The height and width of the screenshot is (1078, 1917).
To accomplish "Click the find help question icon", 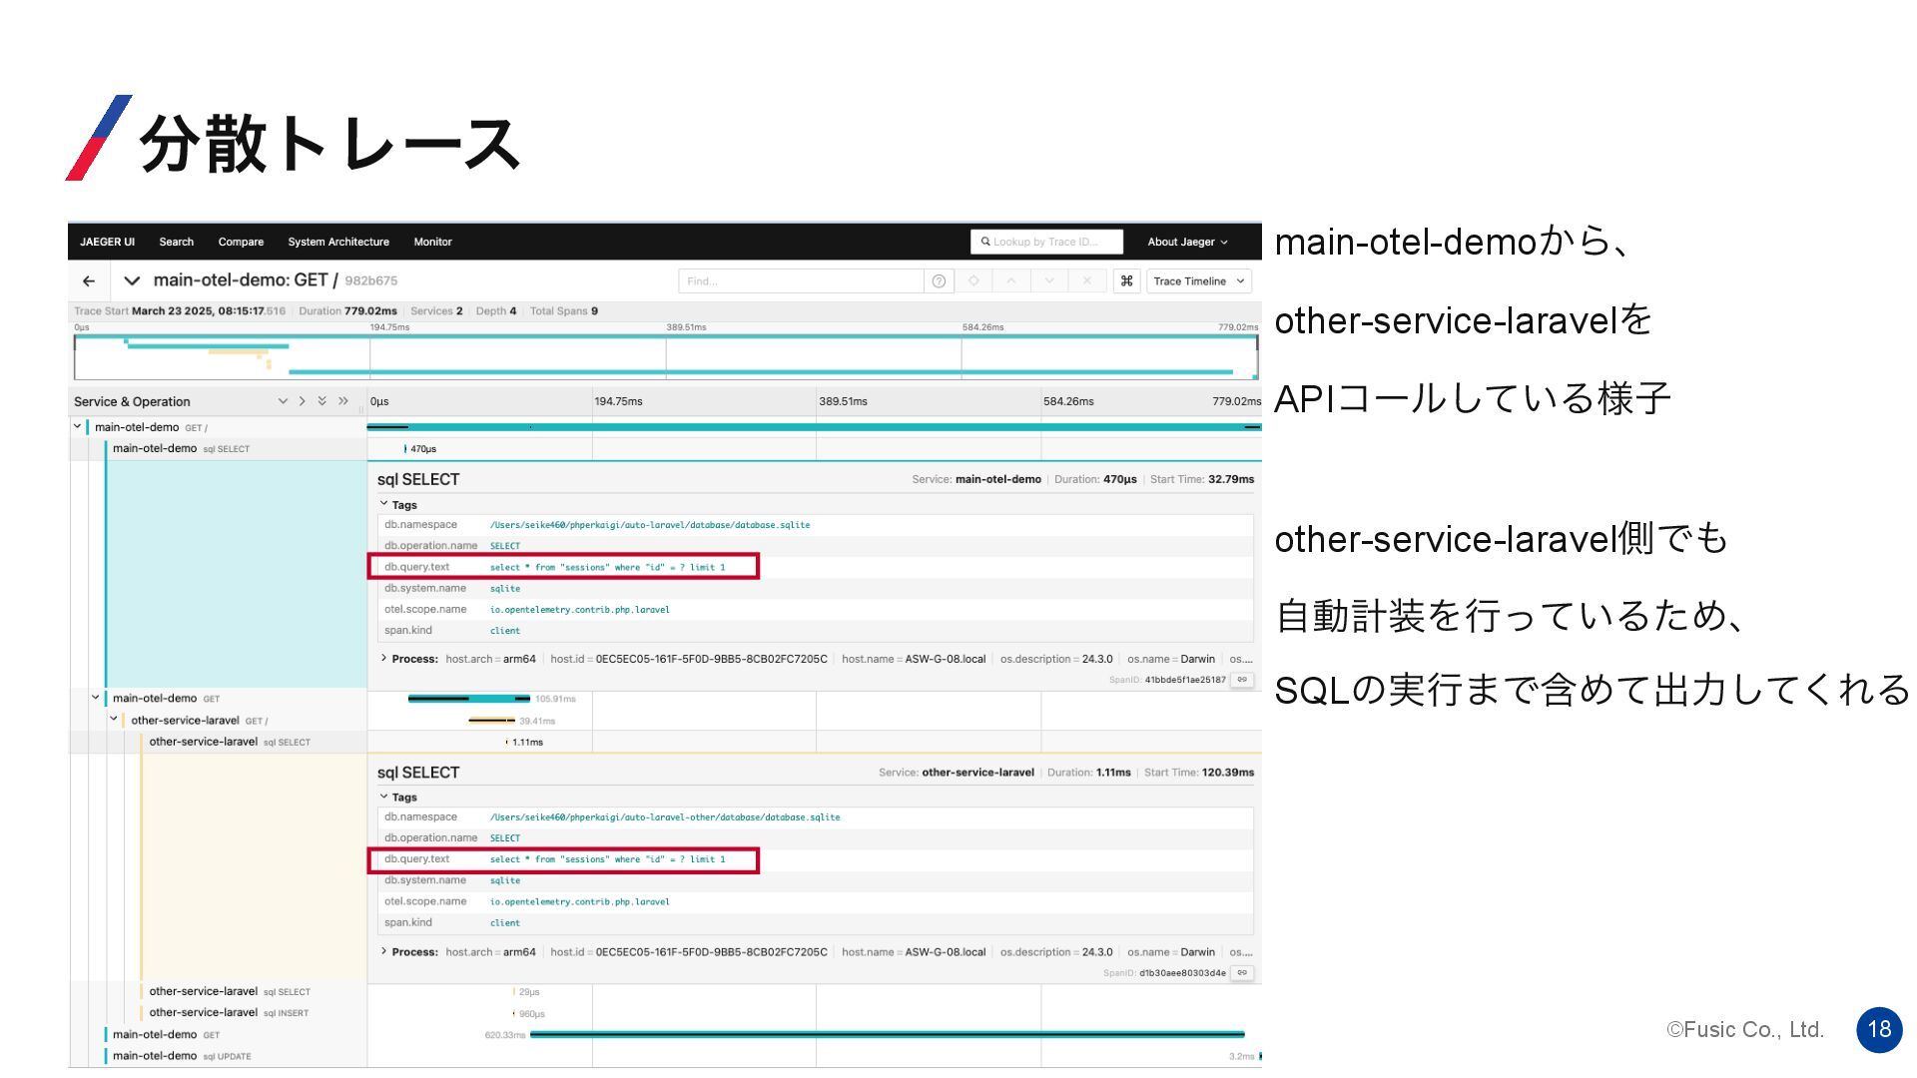I will [x=939, y=281].
